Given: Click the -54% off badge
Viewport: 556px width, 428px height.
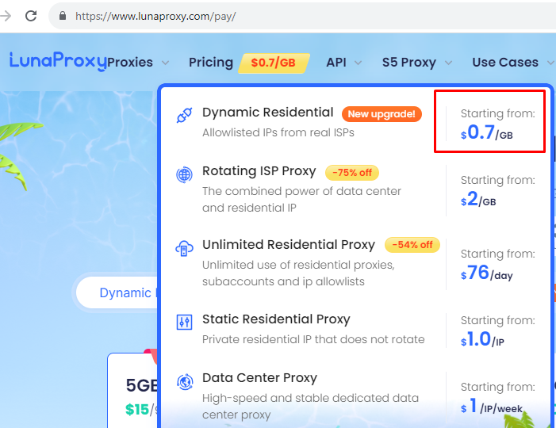Looking at the screenshot, I should click(412, 245).
